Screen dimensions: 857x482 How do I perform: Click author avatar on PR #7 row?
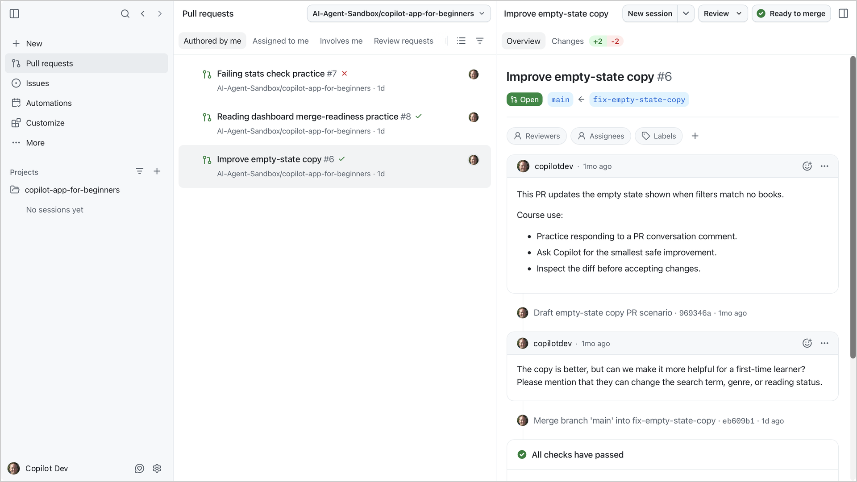click(x=474, y=75)
